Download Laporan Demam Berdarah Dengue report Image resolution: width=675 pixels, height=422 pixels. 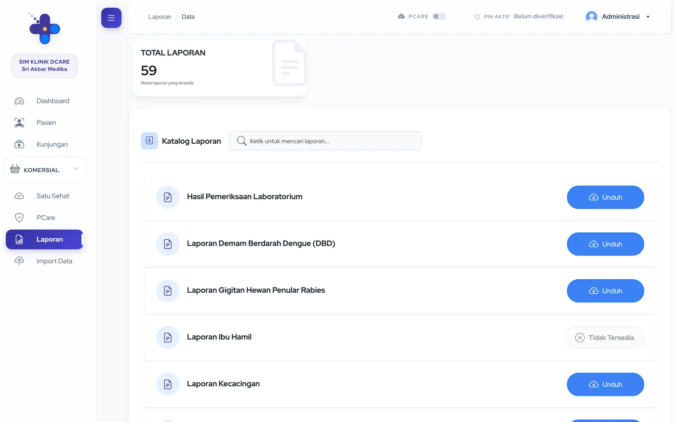coord(606,244)
